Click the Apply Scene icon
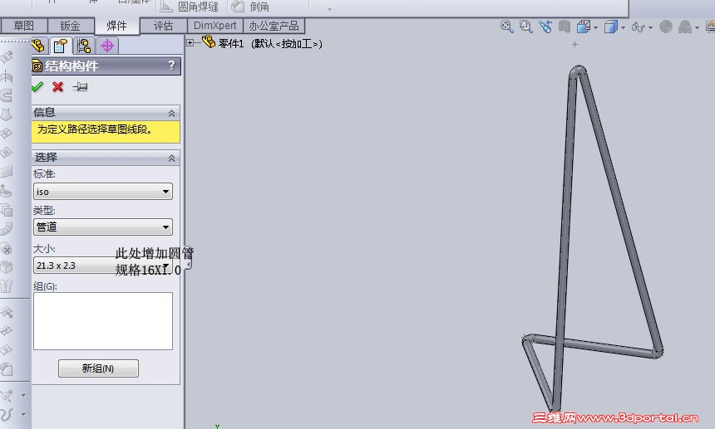 point(684,27)
